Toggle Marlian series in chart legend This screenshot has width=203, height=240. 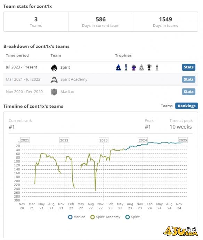point(77,217)
